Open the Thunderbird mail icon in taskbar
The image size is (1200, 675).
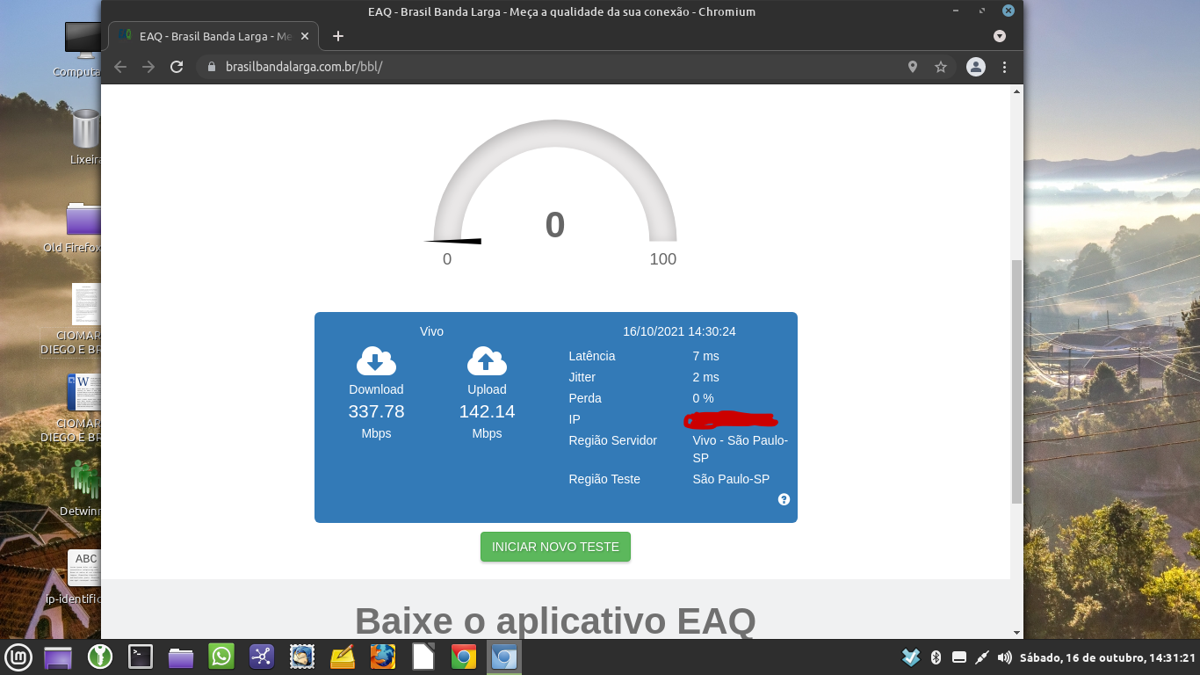coord(303,657)
